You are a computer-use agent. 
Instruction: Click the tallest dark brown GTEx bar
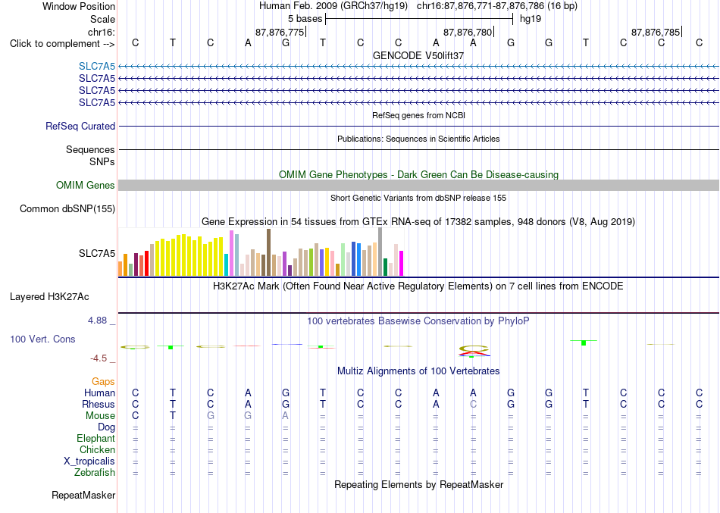tap(268, 252)
